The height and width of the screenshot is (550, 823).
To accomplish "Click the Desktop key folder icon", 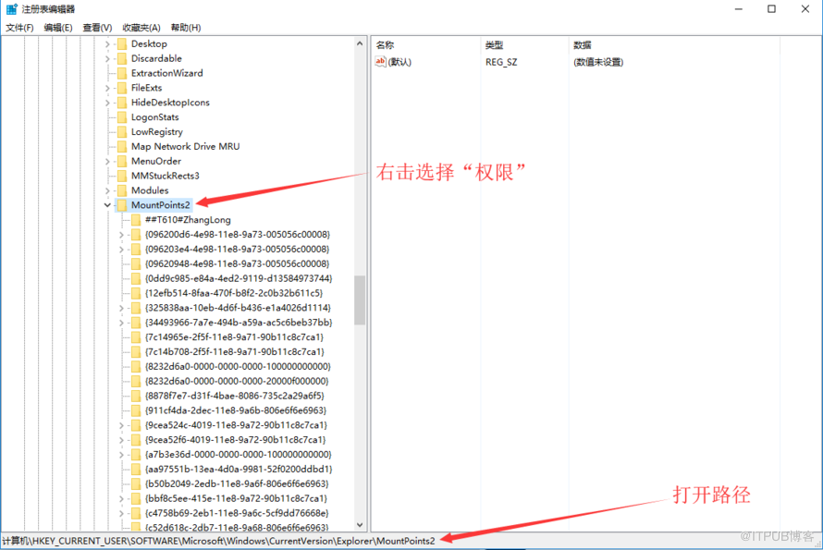I will point(122,43).
